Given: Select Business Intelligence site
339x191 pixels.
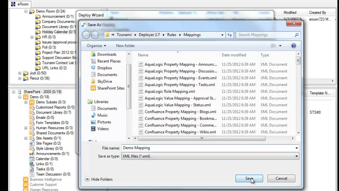Looking at the screenshot, I should point(46,179).
